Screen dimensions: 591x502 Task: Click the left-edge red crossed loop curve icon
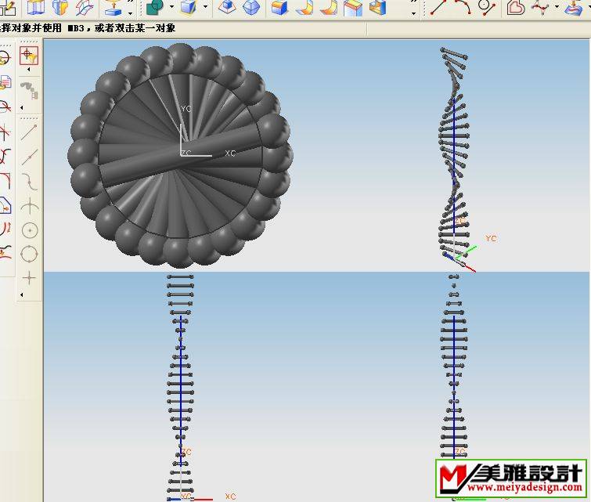coord(5,107)
